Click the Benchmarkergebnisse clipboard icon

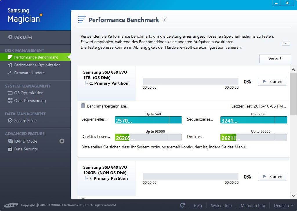tap(83, 106)
